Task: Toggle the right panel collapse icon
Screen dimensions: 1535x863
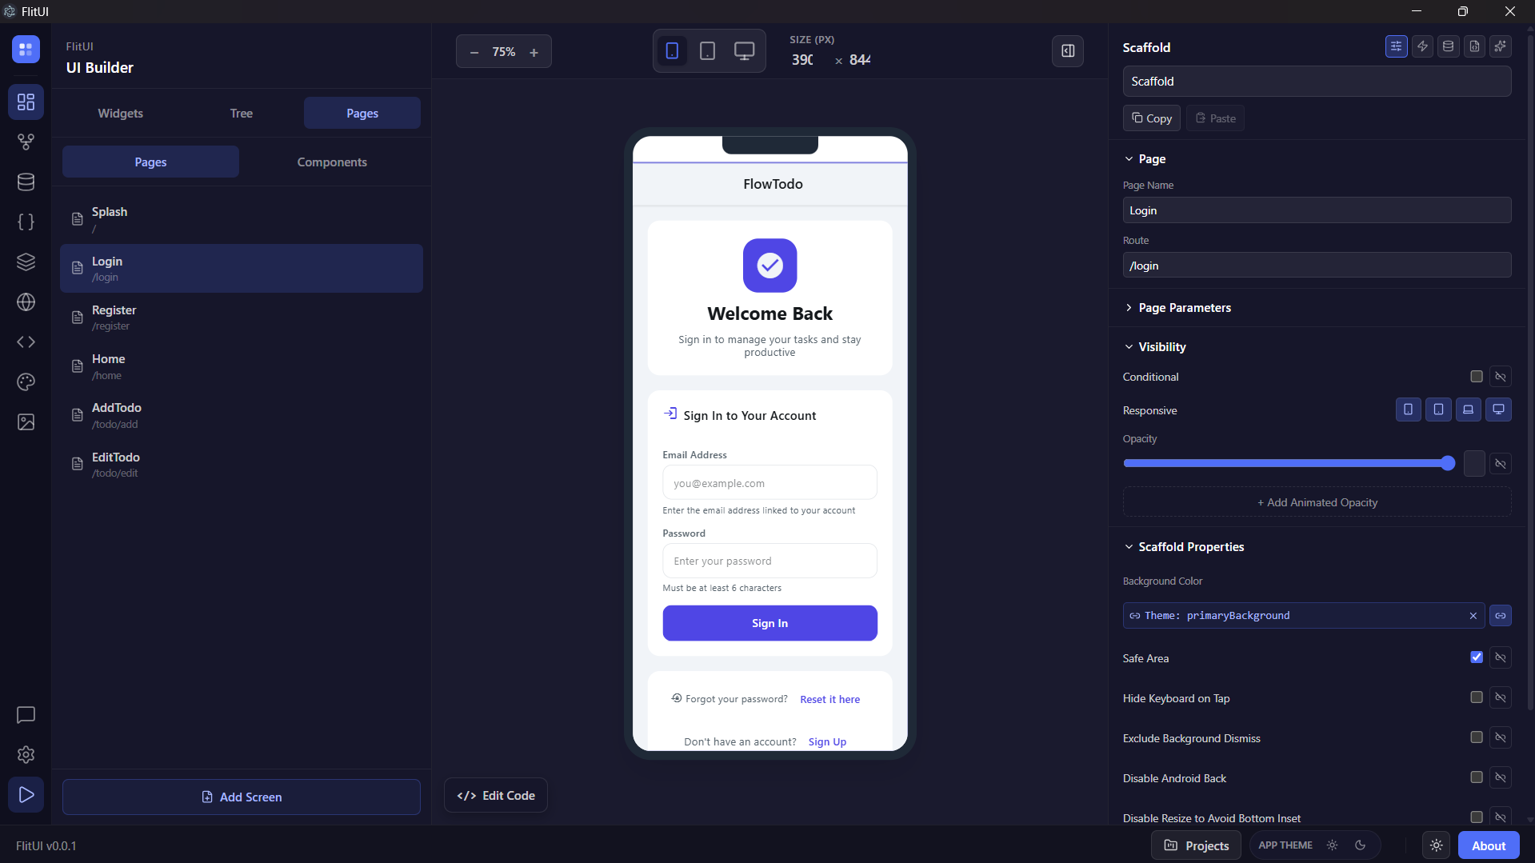Action: click(x=1068, y=51)
